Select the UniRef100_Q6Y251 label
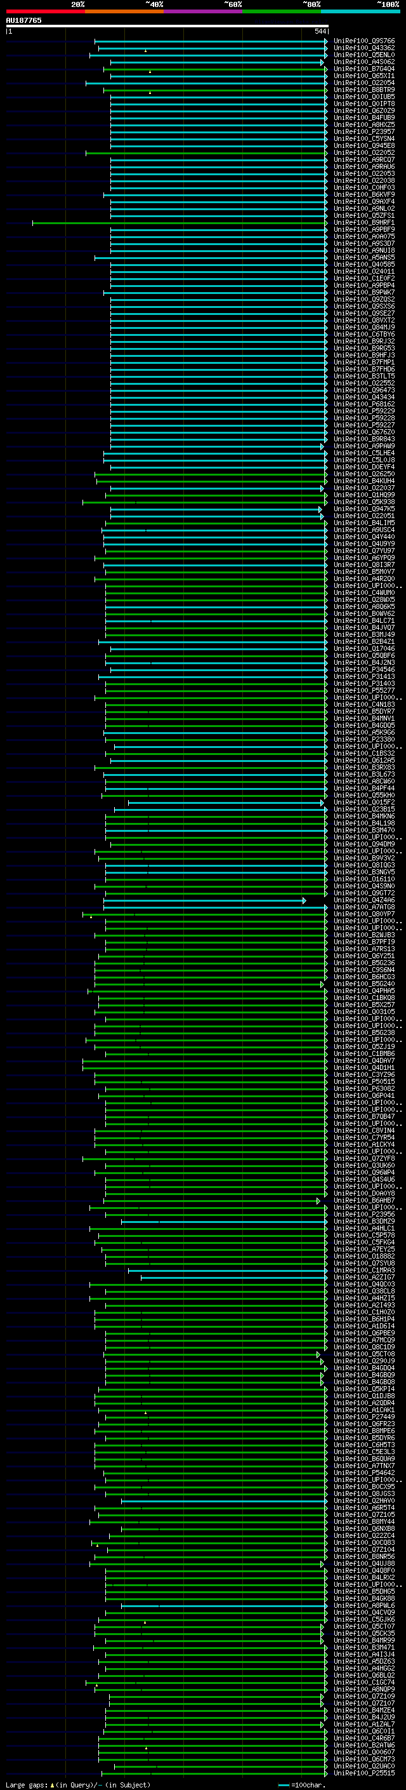 coord(363,956)
